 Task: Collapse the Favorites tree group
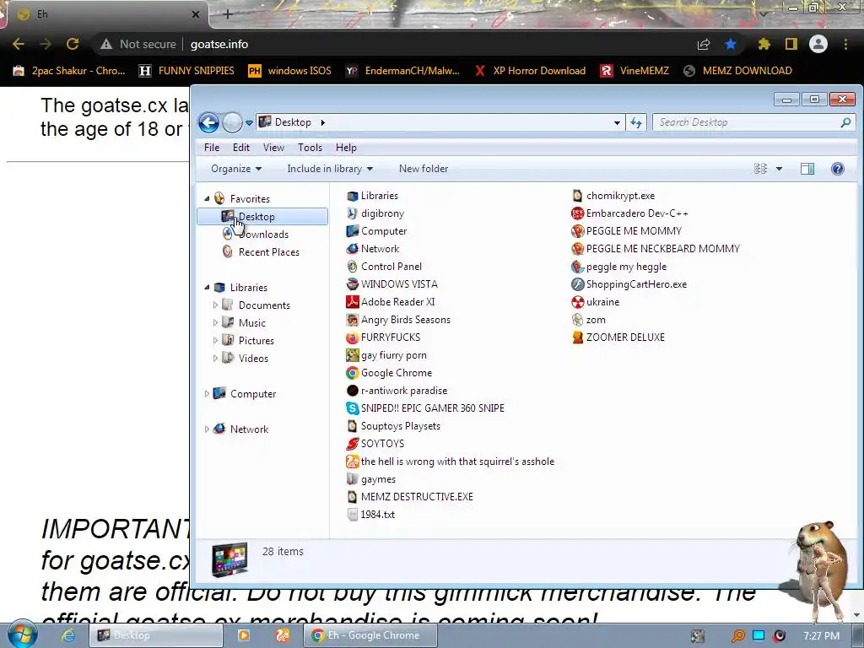pos(208,199)
